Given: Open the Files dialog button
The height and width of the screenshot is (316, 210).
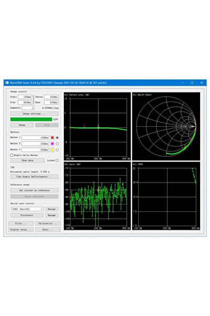Looking at the screenshot, I should [x=21, y=223].
